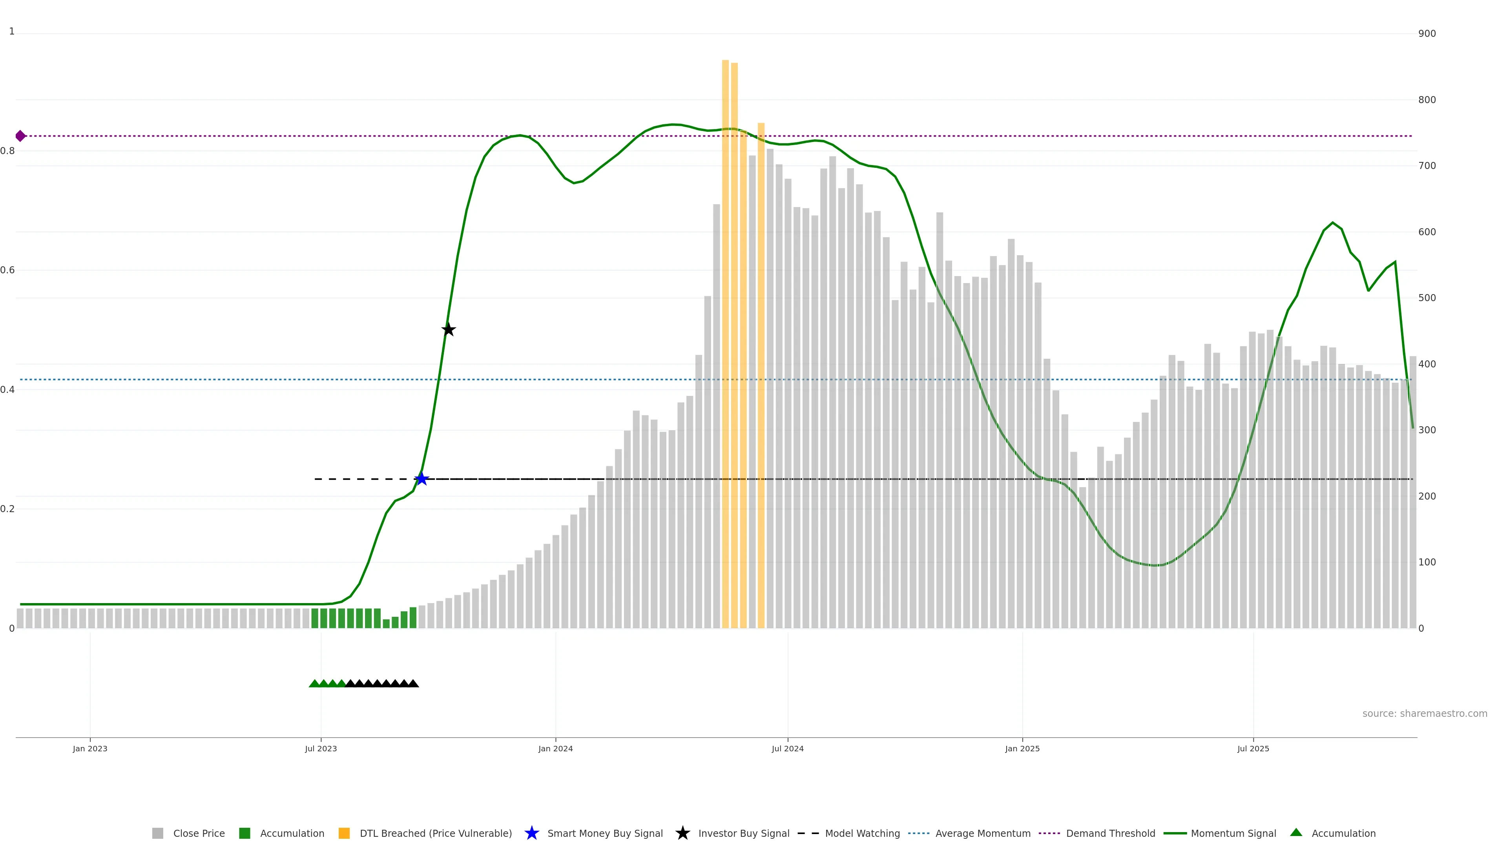
Task: Click the black Investor Buy star on chart
Action: 448,330
